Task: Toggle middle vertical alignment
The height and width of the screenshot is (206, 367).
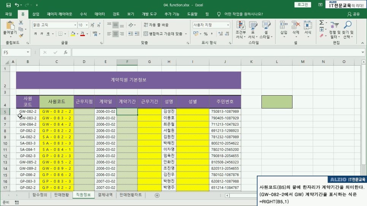Action: click(x=115, y=25)
